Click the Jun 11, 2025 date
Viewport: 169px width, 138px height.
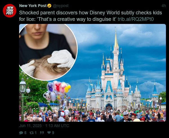[x=30, y=126]
